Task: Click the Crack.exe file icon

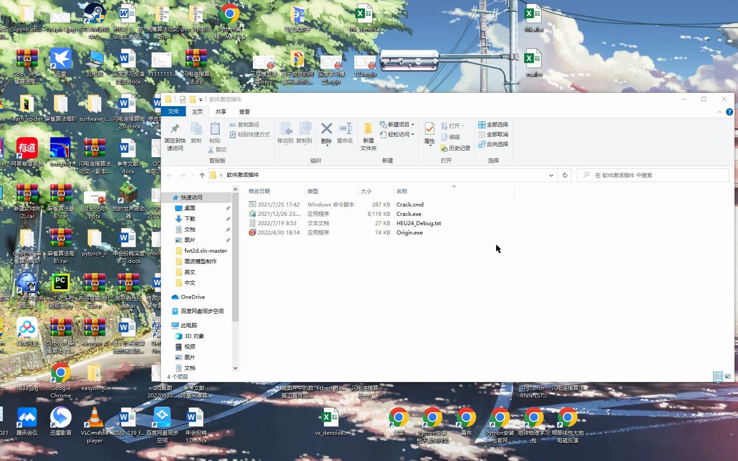Action: [253, 214]
